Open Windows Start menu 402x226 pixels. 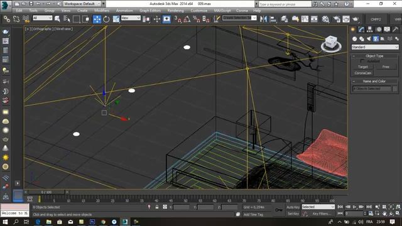tap(5, 222)
